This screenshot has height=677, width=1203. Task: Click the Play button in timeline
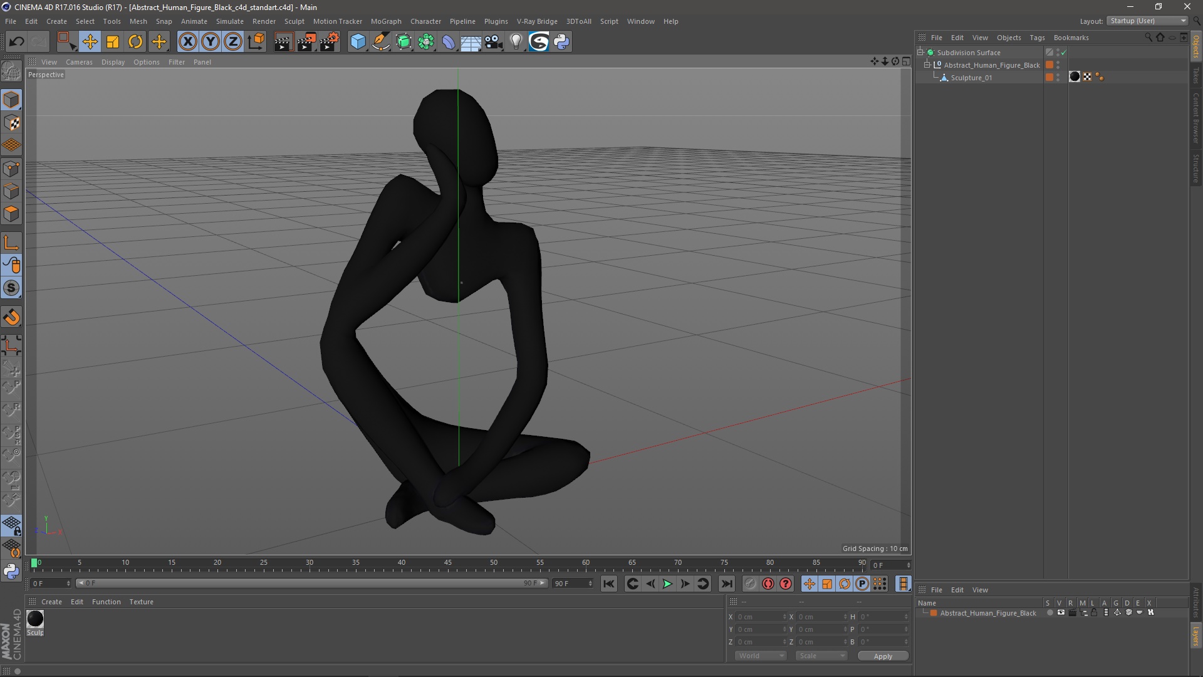[667, 584]
